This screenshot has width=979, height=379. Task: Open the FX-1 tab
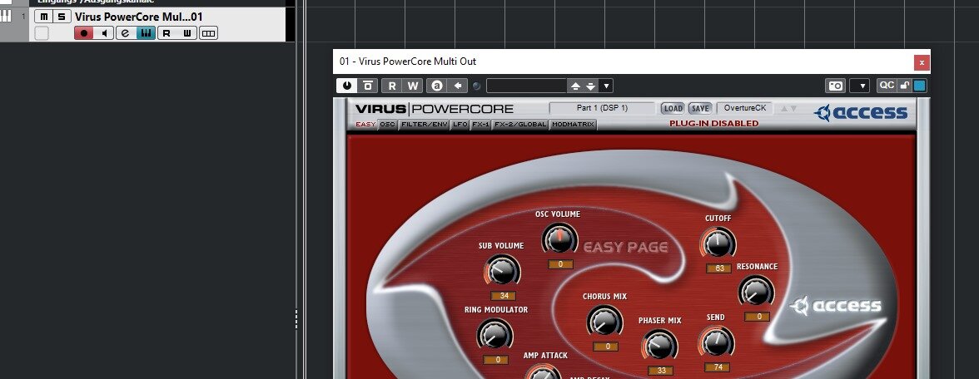(x=481, y=124)
